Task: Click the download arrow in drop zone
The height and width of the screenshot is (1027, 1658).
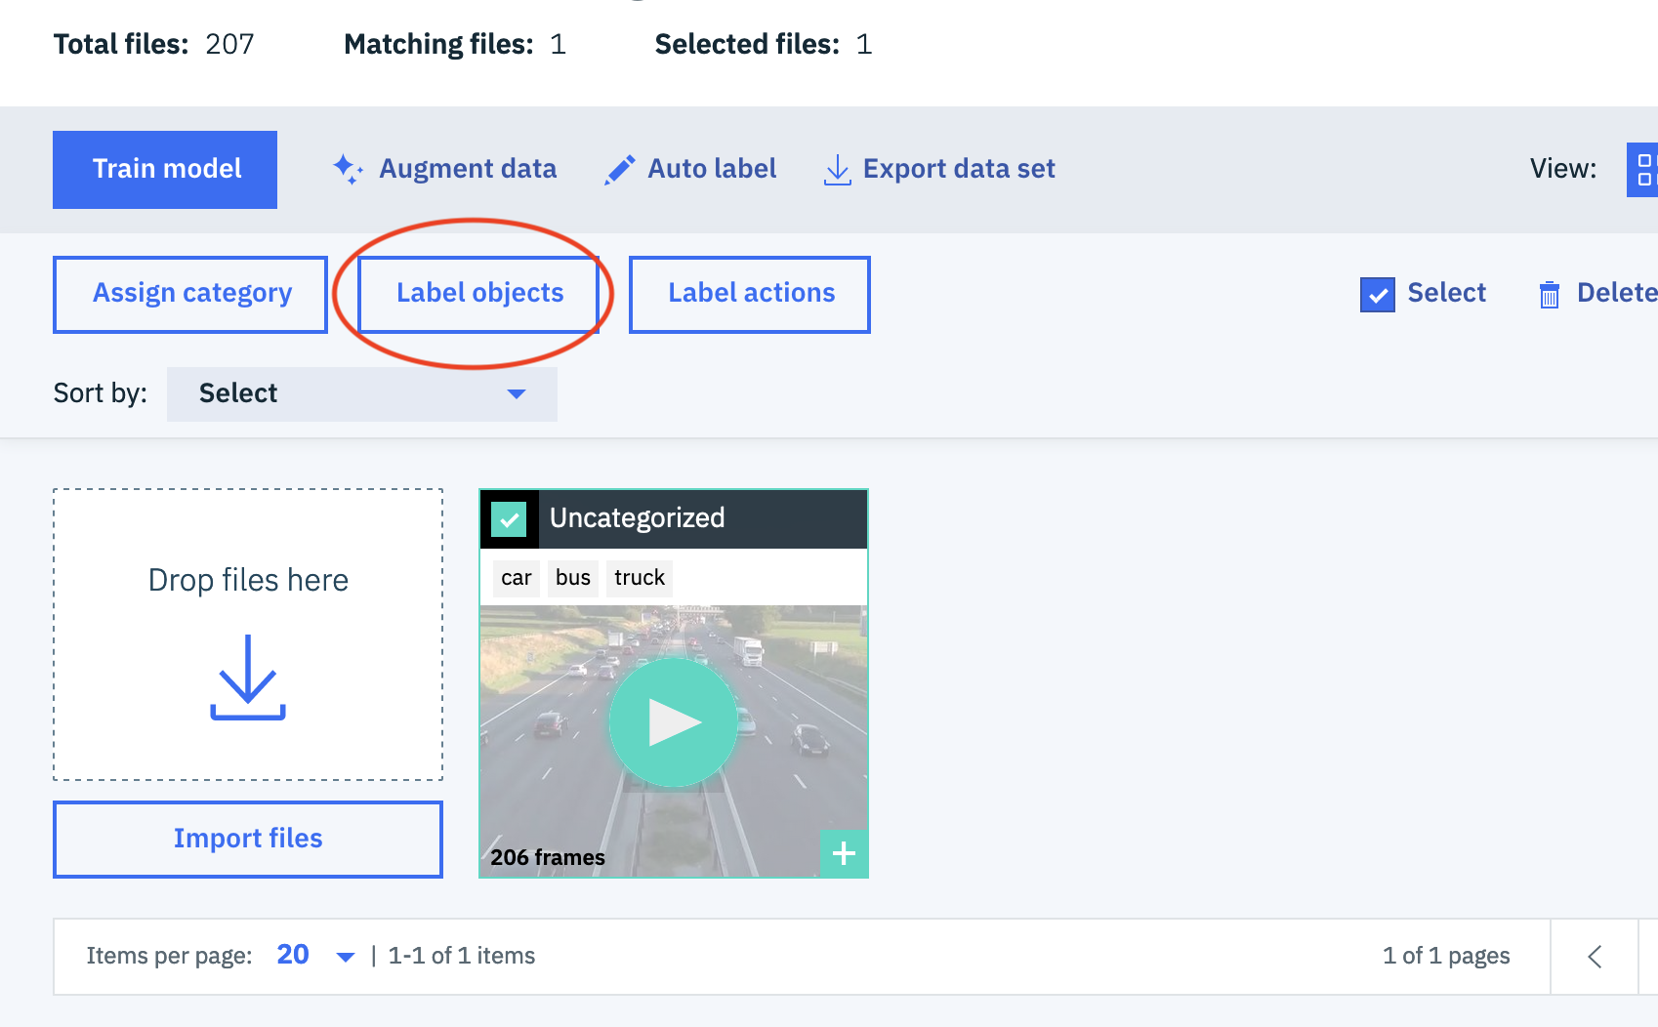Action: pos(248,678)
